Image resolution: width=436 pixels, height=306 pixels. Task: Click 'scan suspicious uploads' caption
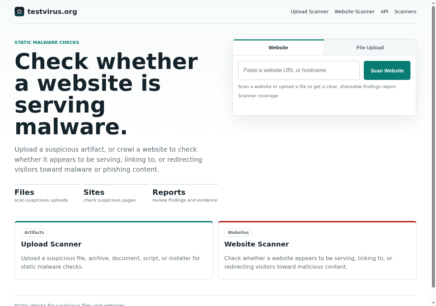(41, 200)
